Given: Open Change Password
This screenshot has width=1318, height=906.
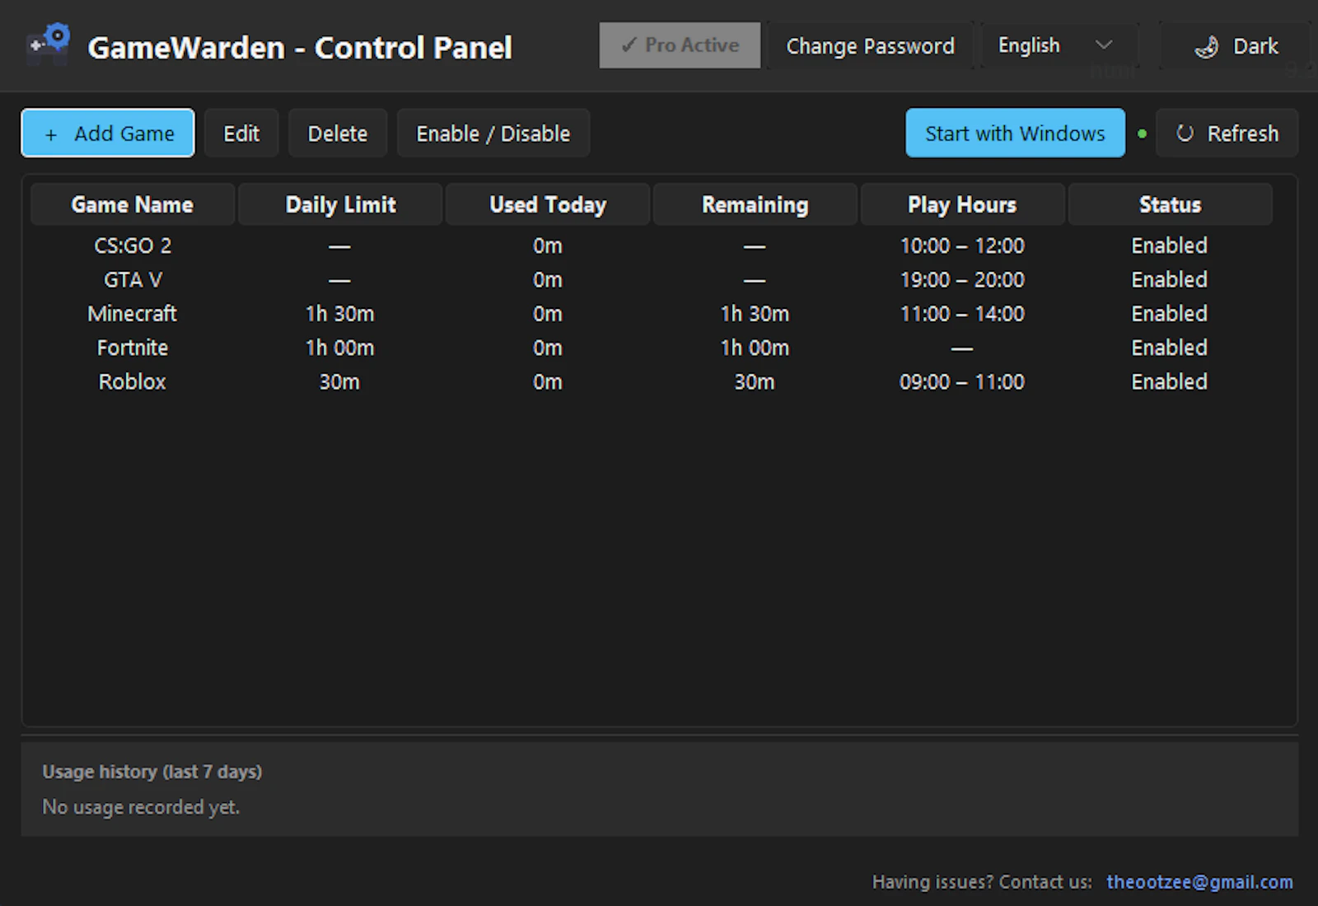Looking at the screenshot, I should pos(870,46).
